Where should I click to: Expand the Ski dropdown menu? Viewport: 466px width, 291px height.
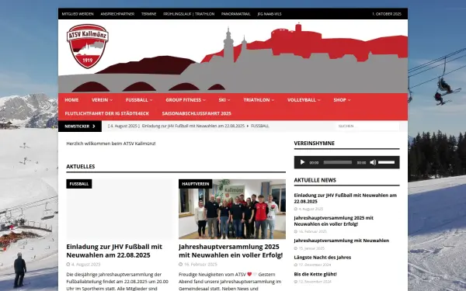coord(224,100)
